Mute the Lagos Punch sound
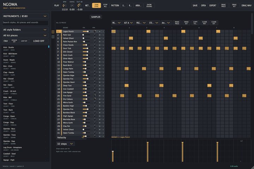Image resolution: width=254 pixels, height=169 pixels. click(x=99, y=32)
